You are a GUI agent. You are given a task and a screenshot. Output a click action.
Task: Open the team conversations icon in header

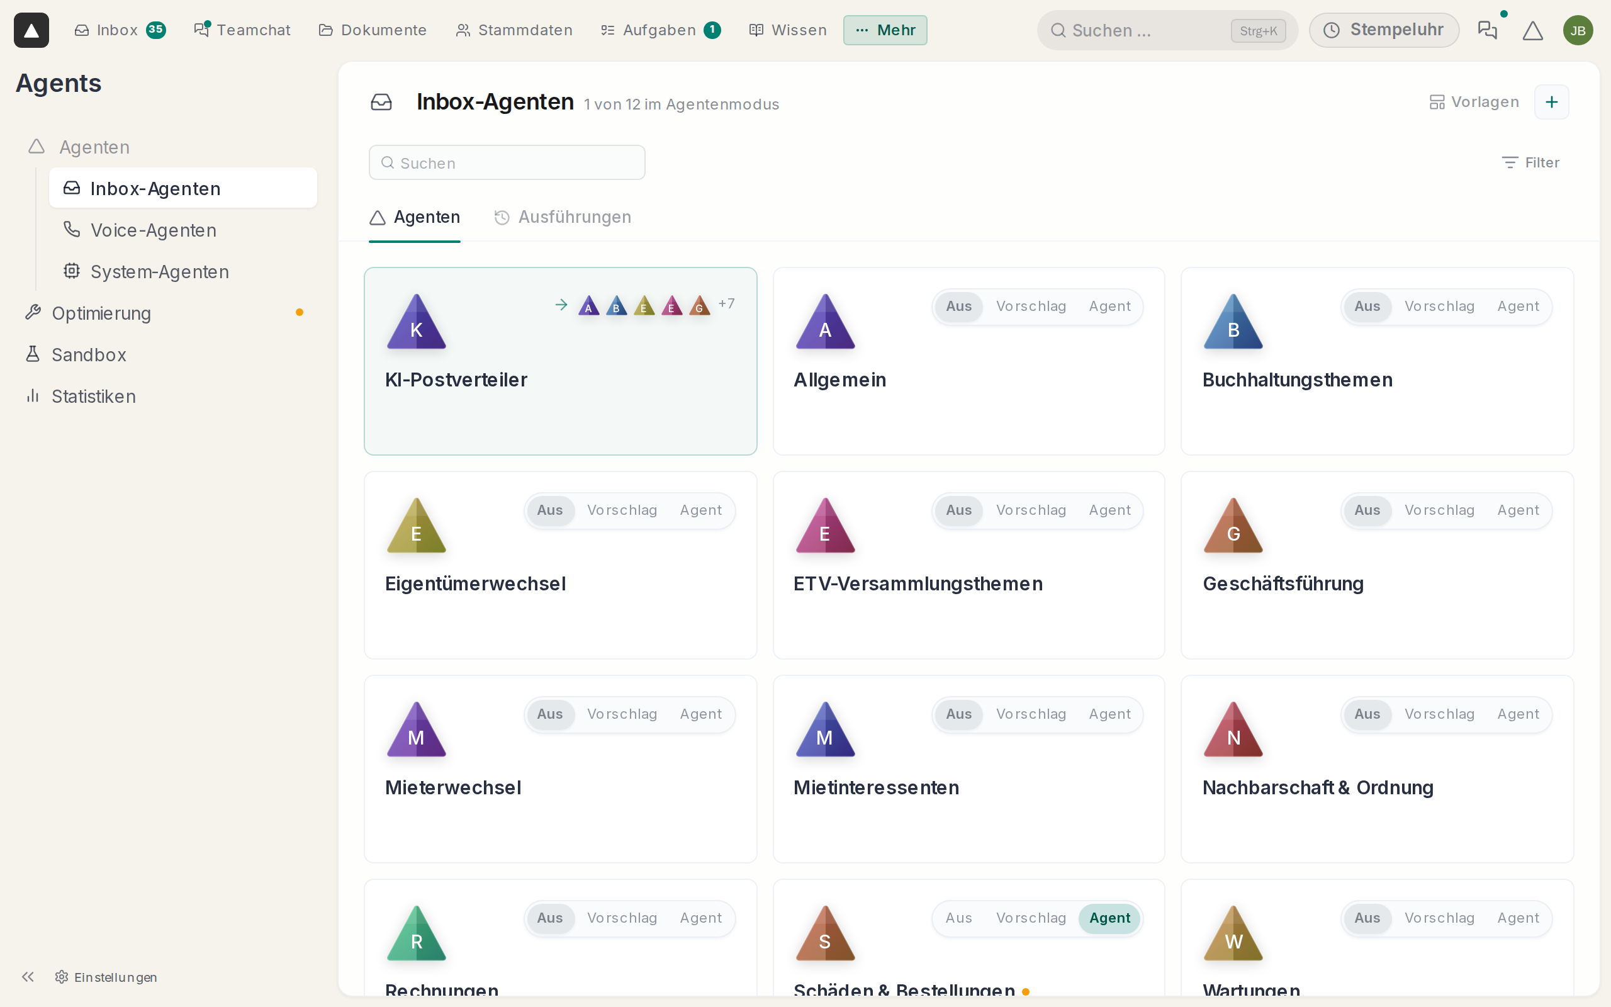(1486, 30)
